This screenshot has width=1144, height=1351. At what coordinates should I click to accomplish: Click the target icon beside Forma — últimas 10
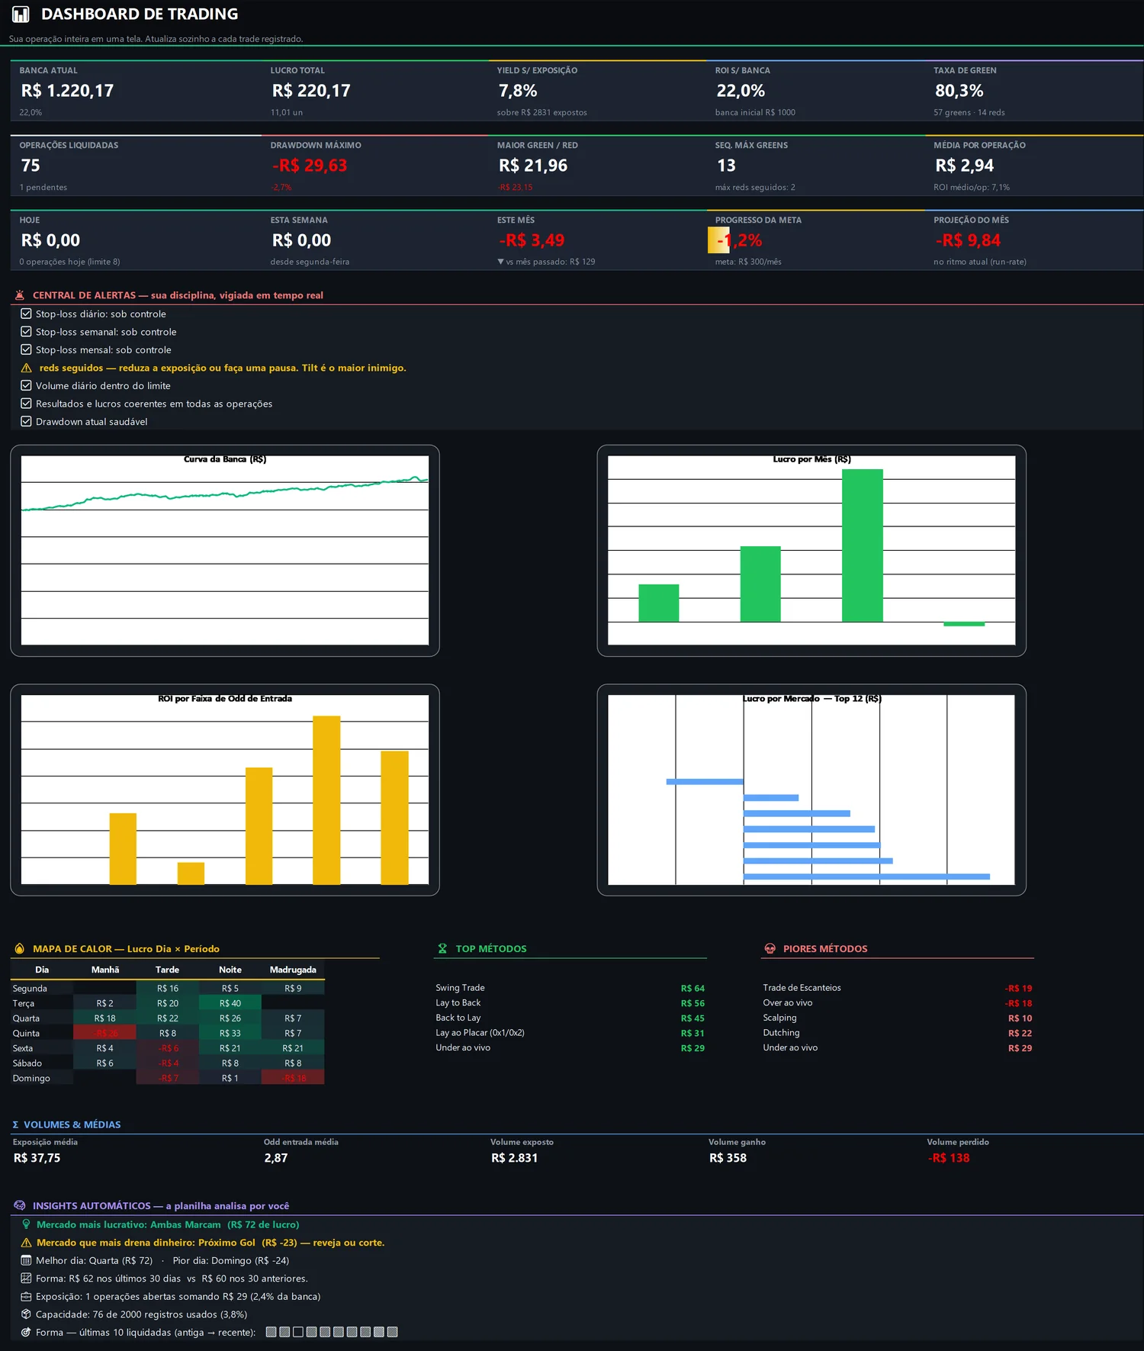click(26, 1333)
